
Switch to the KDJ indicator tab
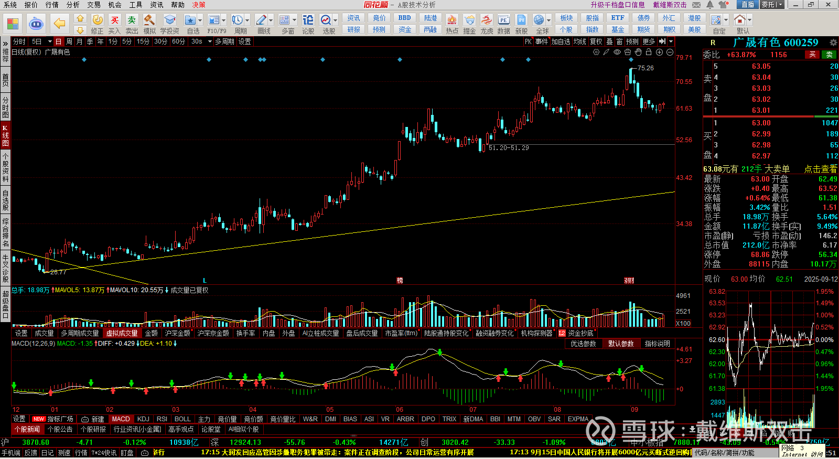[x=143, y=419]
